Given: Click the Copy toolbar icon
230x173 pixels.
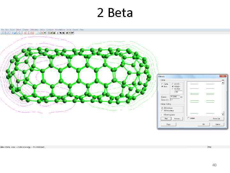Looking at the screenshot, I should [x=60, y=33].
